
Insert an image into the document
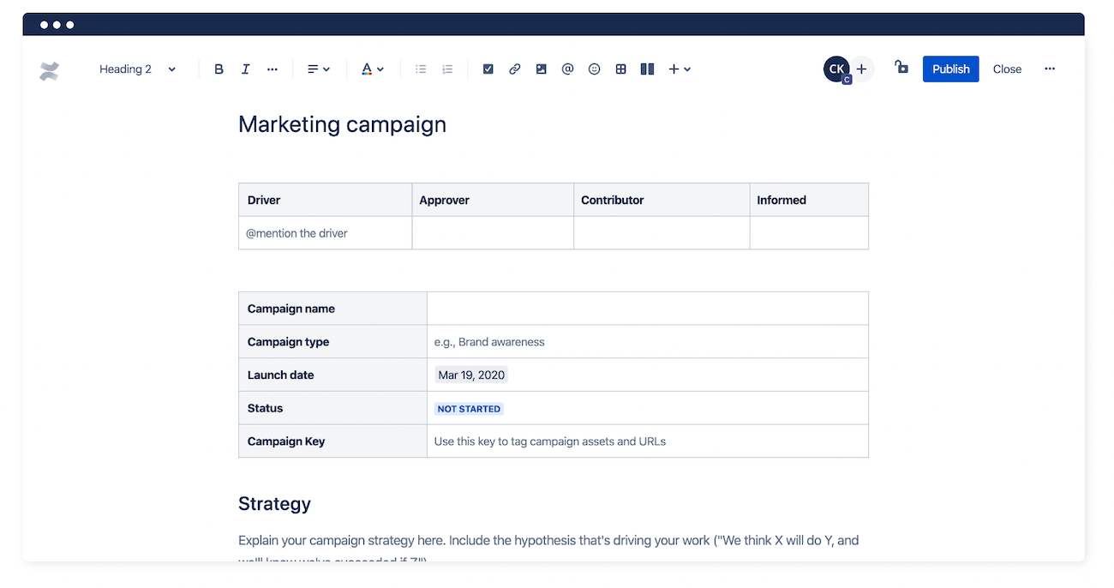point(541,69)
